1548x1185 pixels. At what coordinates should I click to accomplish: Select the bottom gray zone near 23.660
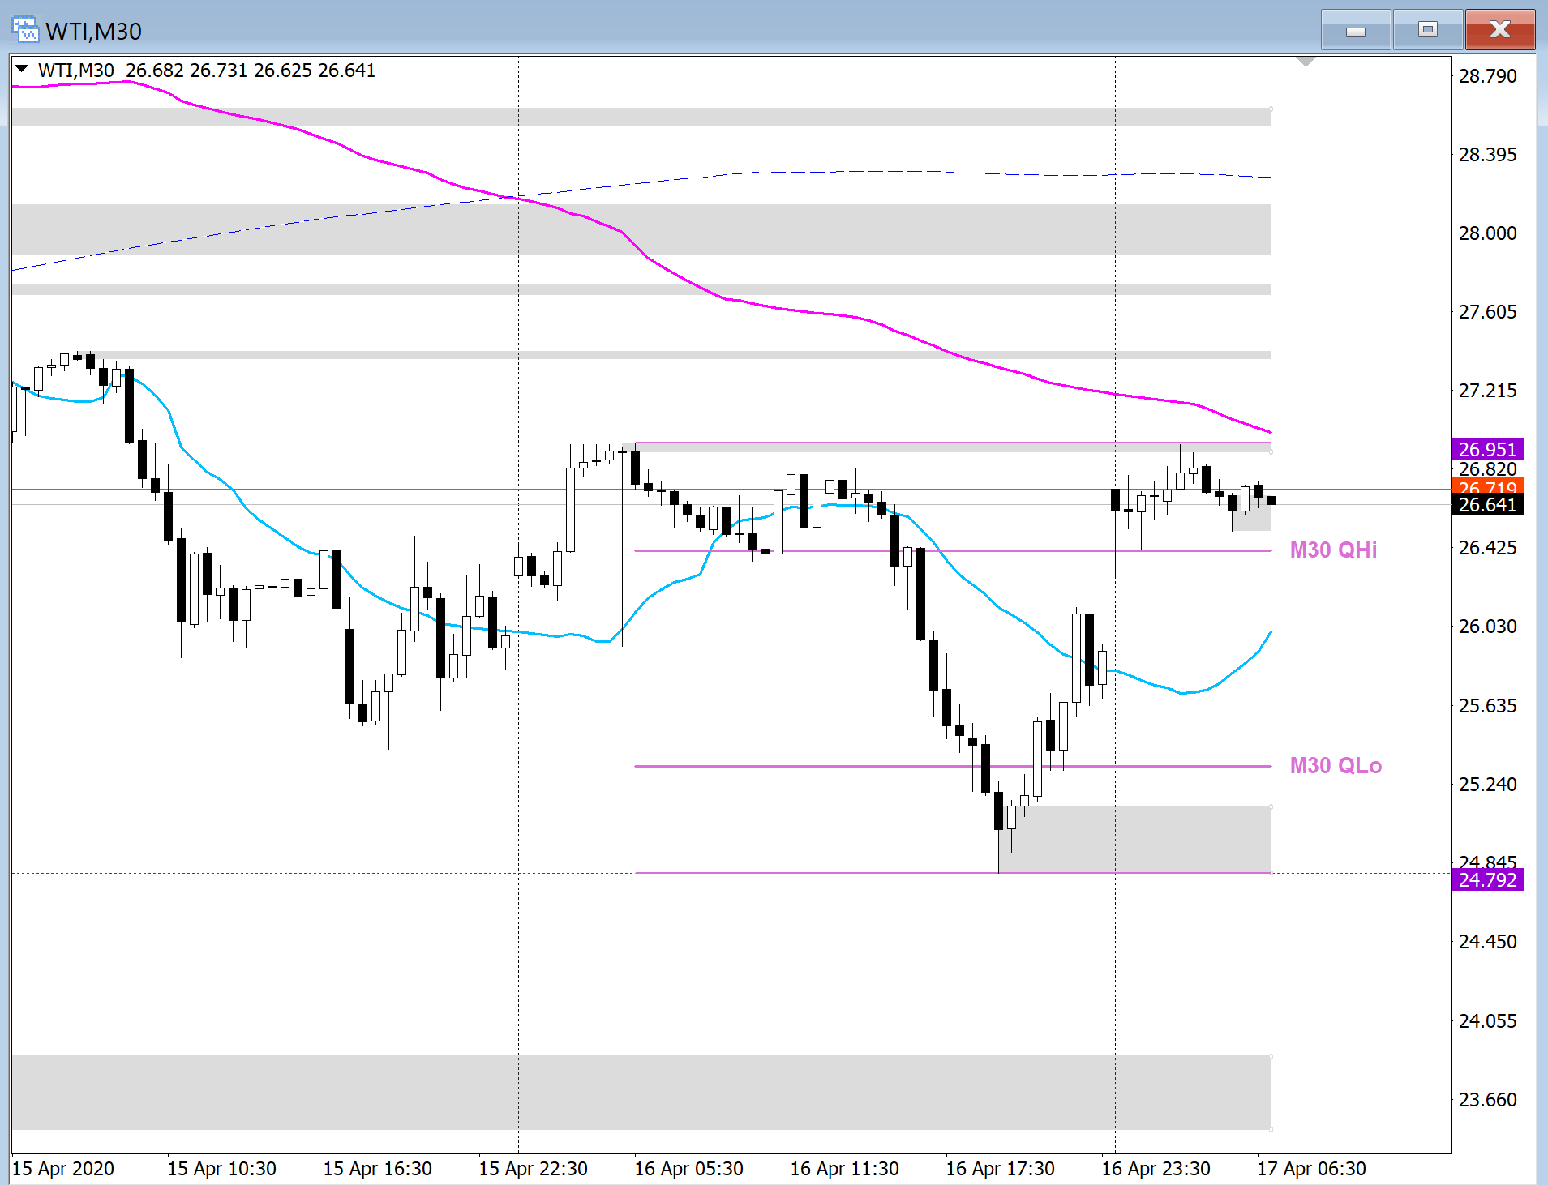[641, 1092]
